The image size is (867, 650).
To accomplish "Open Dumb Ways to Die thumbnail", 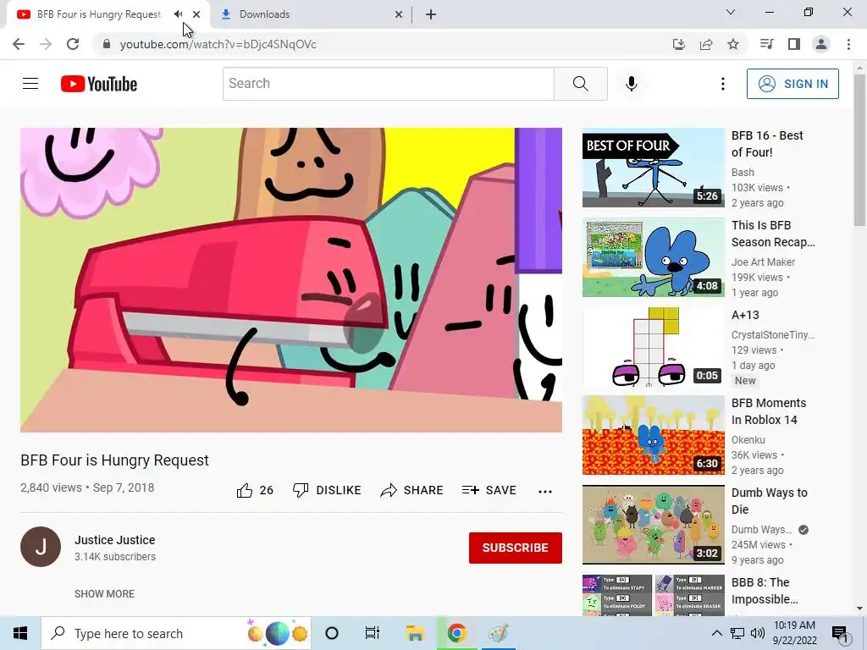I will pyautogui.click(x=653, y=525).
